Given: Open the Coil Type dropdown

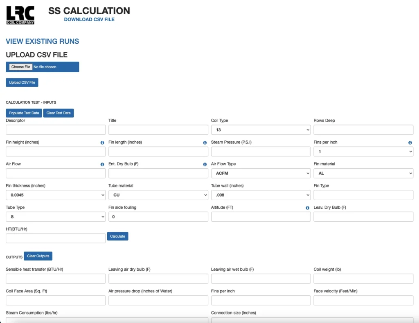Looking at the screenshot, I should [261, 130].
